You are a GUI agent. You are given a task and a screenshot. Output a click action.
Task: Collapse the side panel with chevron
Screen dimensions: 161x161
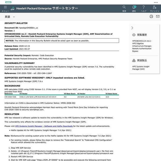click(x=132, y=28)
